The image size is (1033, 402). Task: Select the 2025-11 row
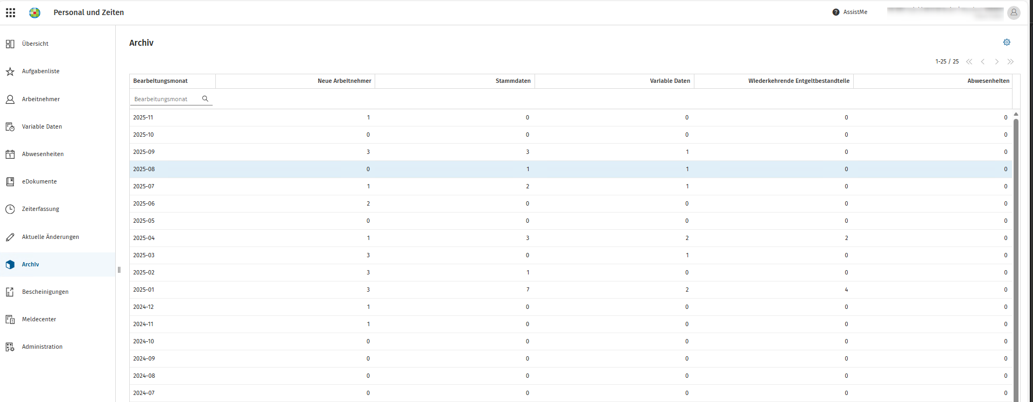pos(571,117)
